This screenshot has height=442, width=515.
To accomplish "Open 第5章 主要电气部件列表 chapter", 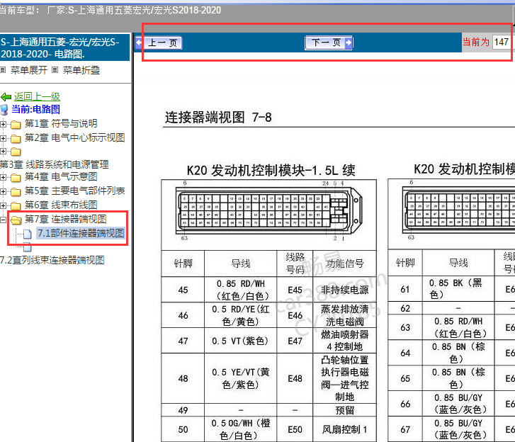I will (75, 191).
